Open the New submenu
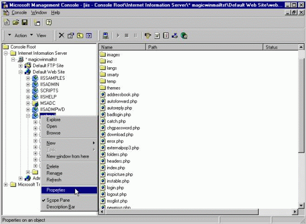The width and height of the screenshot is (306, 224). click(x=69, y=143)
